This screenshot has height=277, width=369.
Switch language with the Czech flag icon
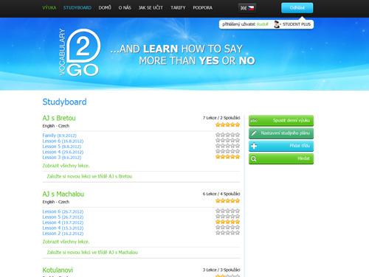click(x=251, y=8)
